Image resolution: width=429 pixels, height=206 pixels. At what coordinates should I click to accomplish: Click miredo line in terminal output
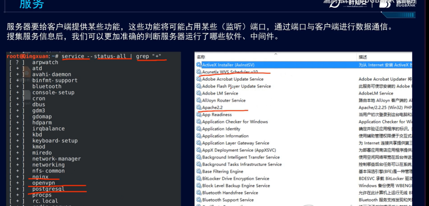click(x=42, y=153)
